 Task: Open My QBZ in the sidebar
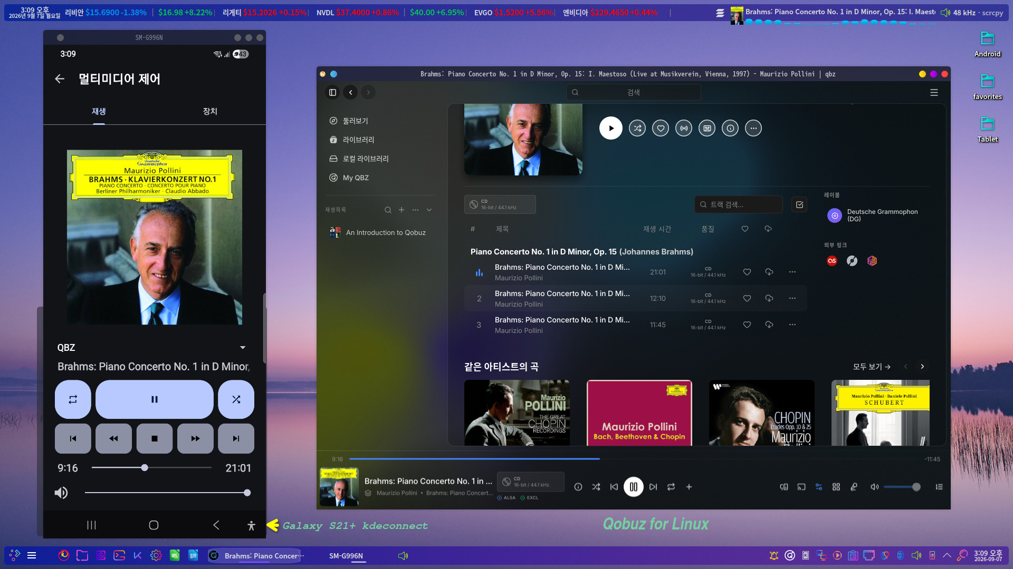tap(380, 178)
